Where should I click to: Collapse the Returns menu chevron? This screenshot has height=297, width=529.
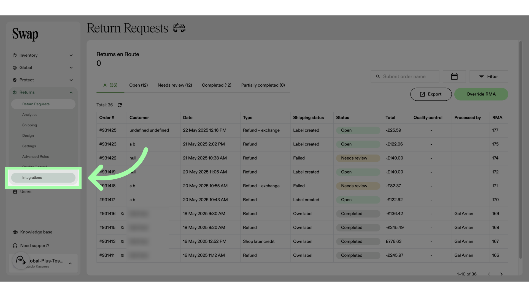point(71,92)
